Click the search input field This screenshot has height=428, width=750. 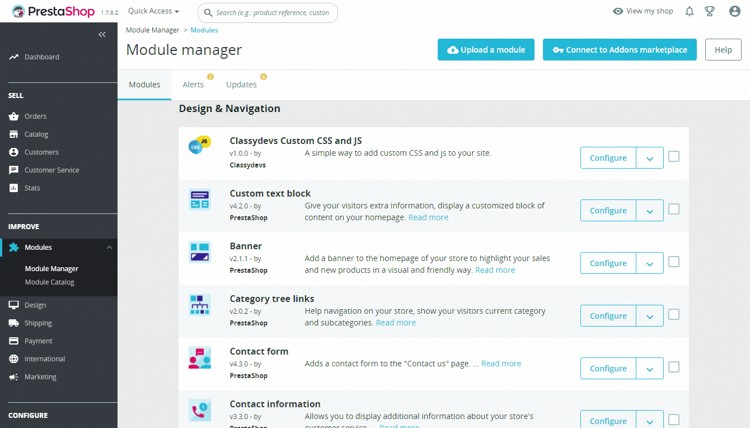[x=268, y=12]
